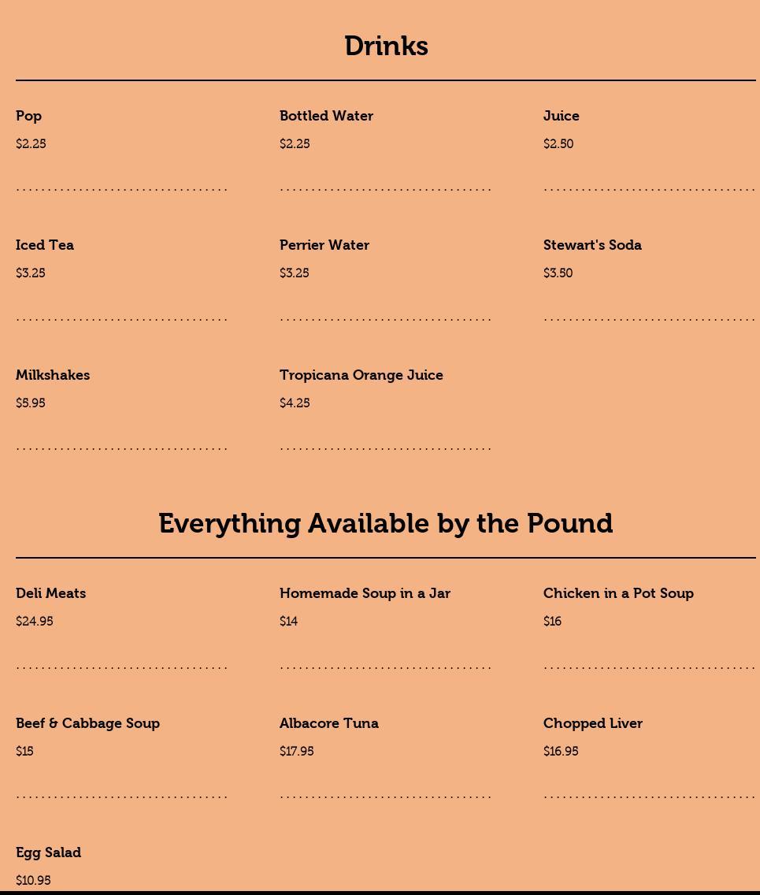Click the Chopped Liver item name
The width and height of the screenshot is (760, 895).
(x=593, y=723)
